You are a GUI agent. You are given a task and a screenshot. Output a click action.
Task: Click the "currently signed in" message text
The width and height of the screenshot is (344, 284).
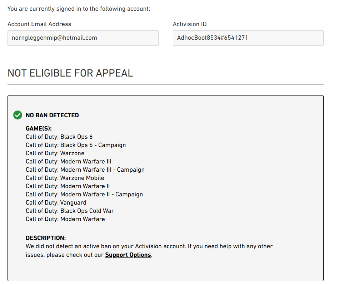pos(79,9)
